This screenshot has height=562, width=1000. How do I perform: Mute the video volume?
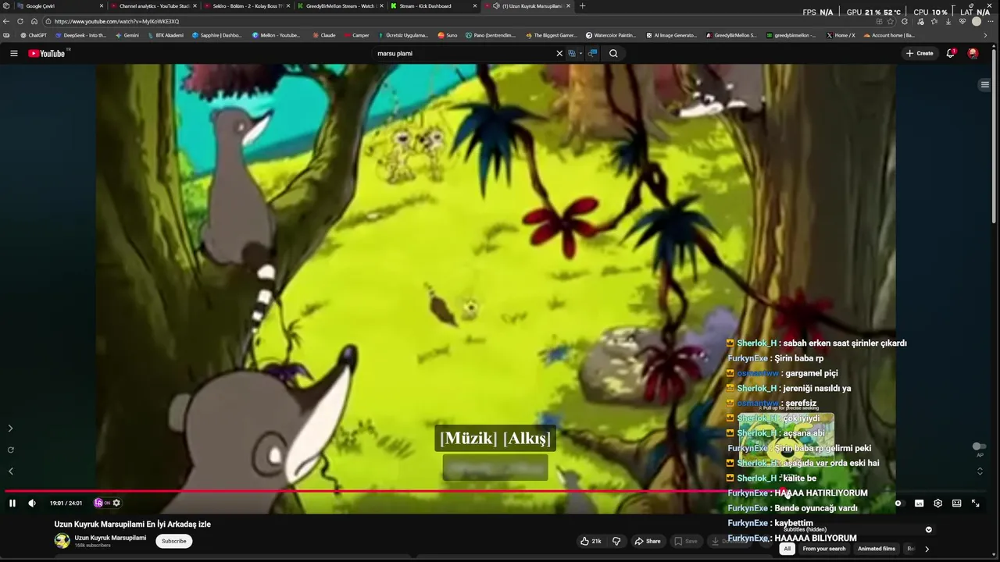[x=32, y=503]
